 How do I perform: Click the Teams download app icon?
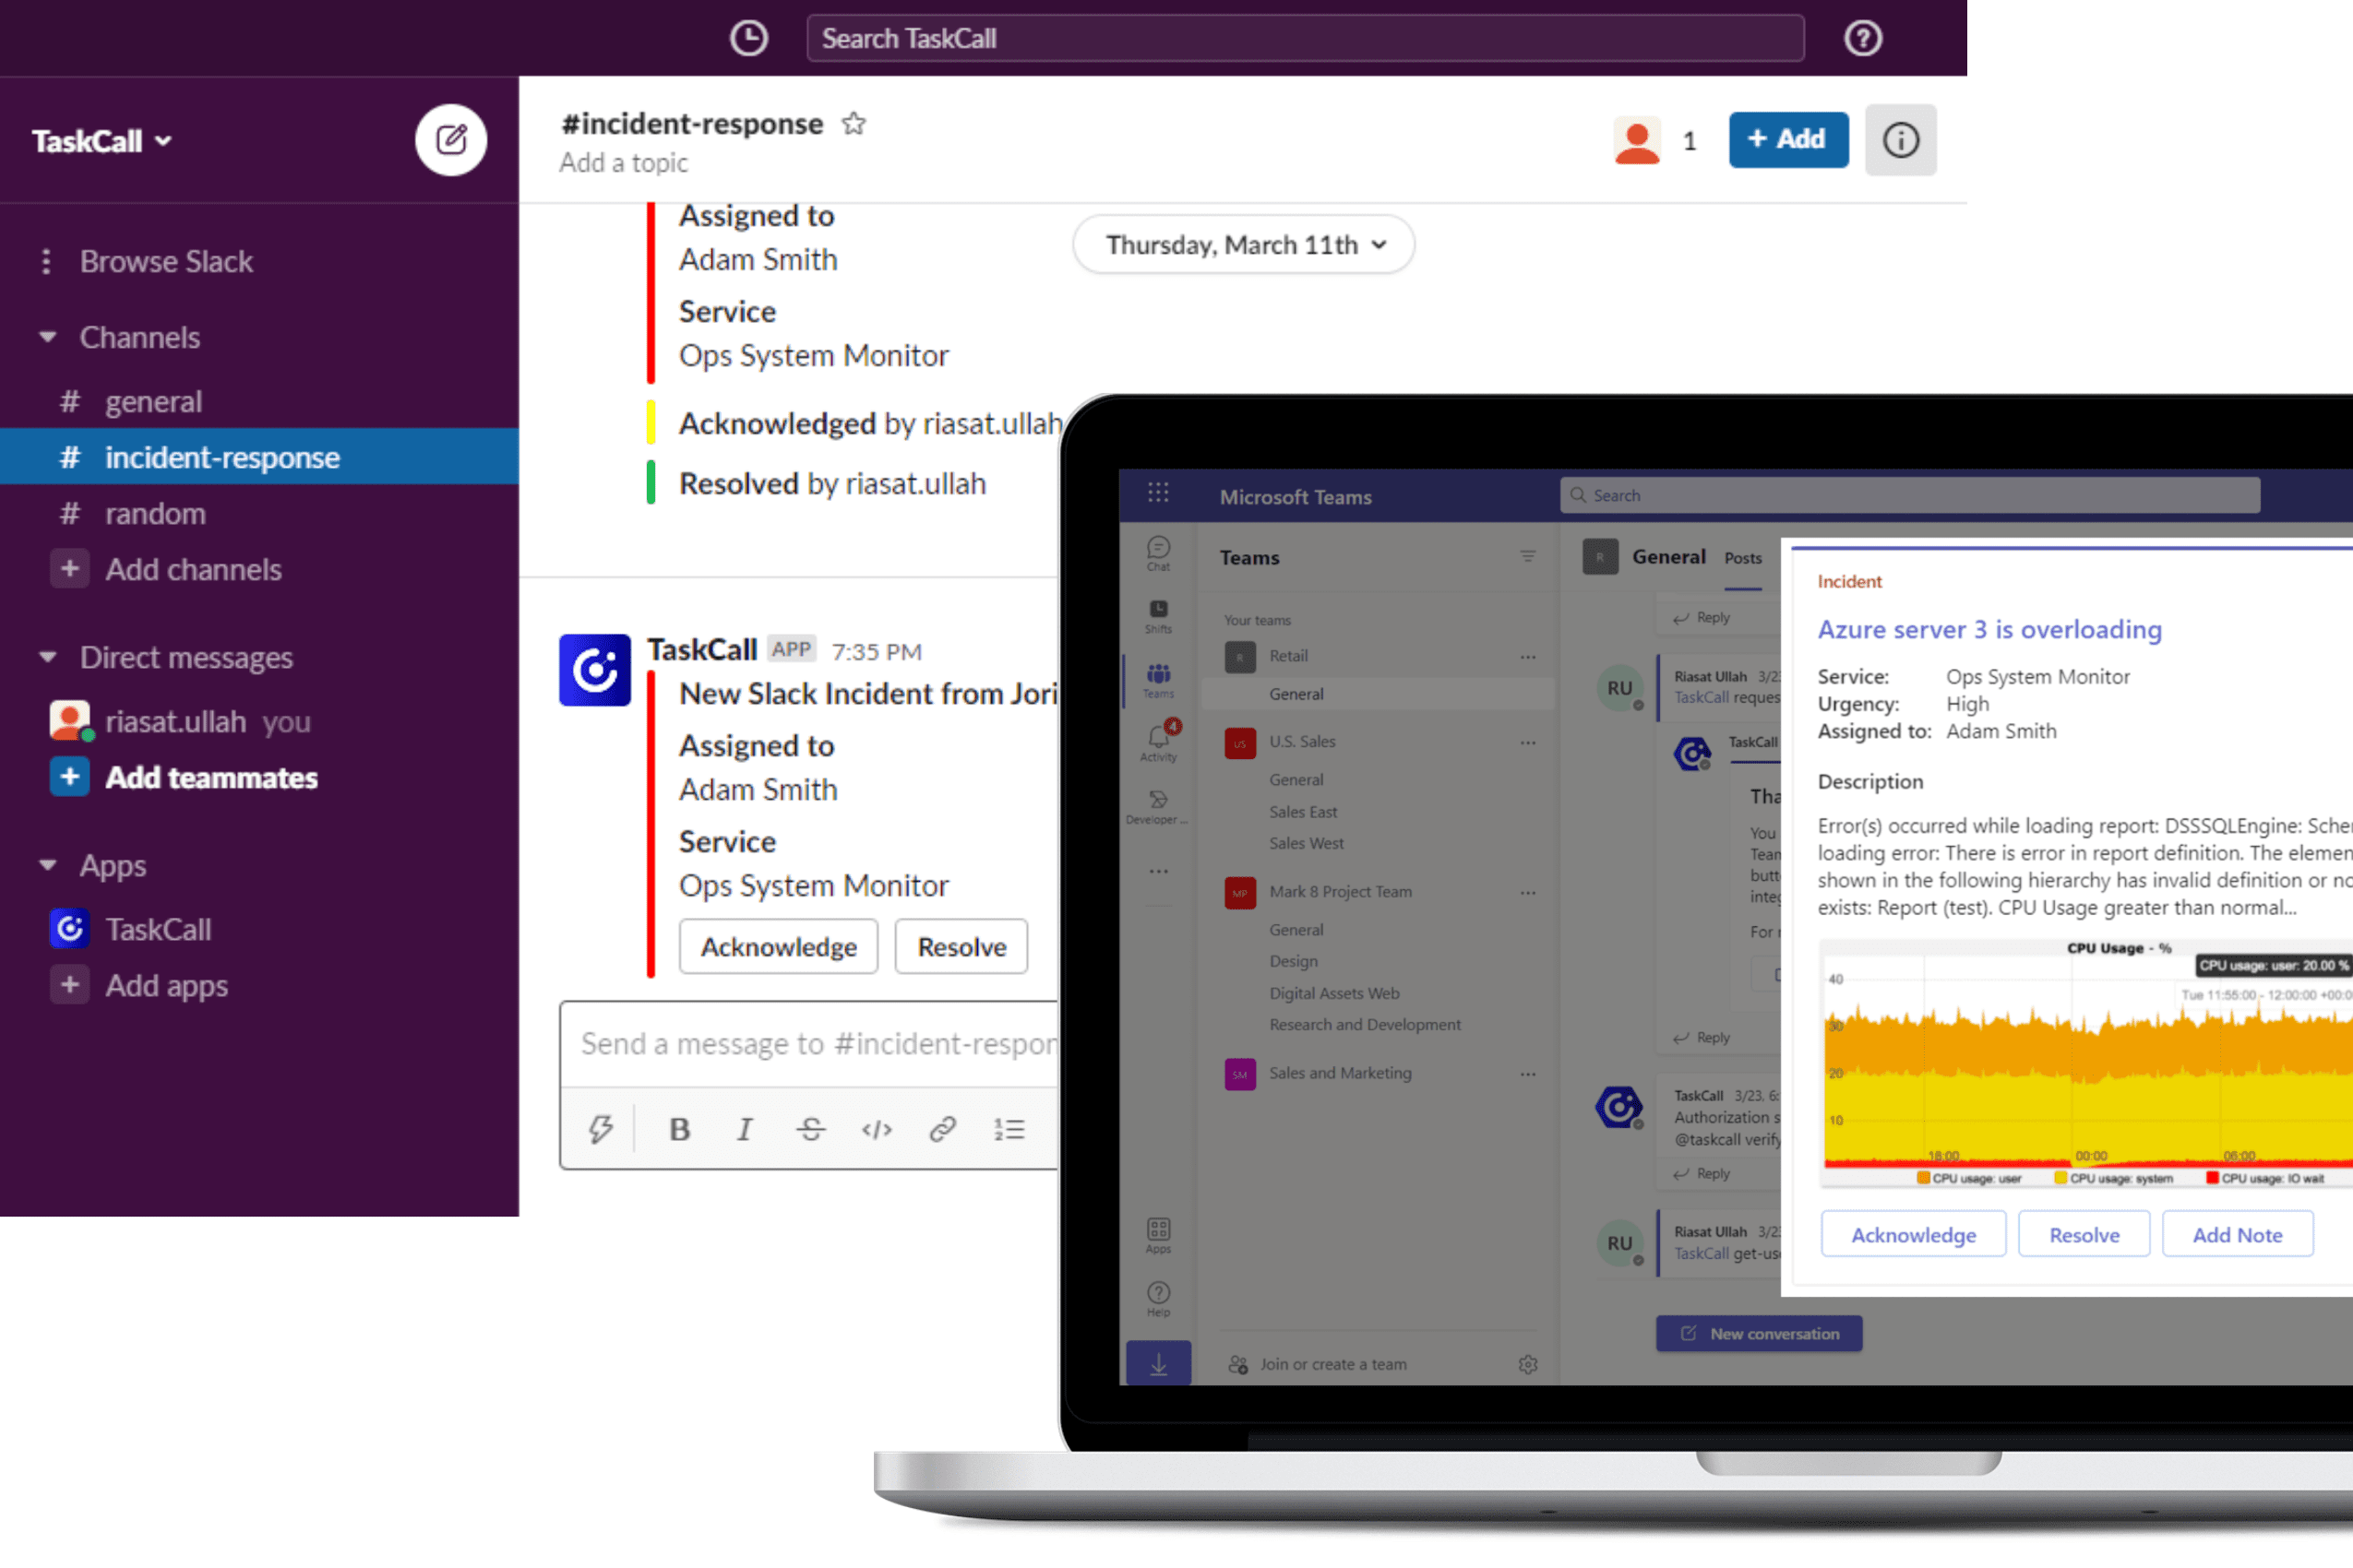point(1158,1363)
